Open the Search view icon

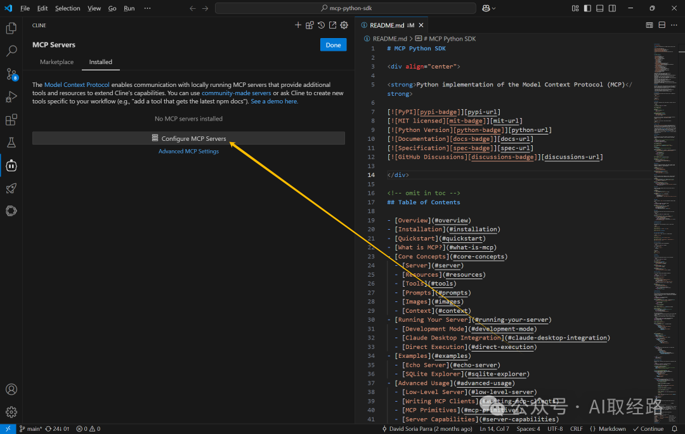[x=11, y=51]
